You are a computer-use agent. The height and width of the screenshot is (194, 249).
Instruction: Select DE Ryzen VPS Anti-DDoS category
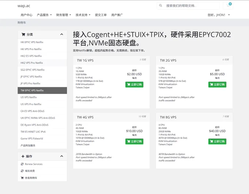tap(42, 125)
